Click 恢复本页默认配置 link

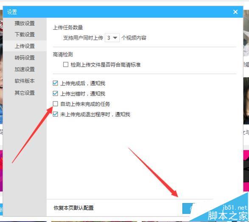point(74,208)
